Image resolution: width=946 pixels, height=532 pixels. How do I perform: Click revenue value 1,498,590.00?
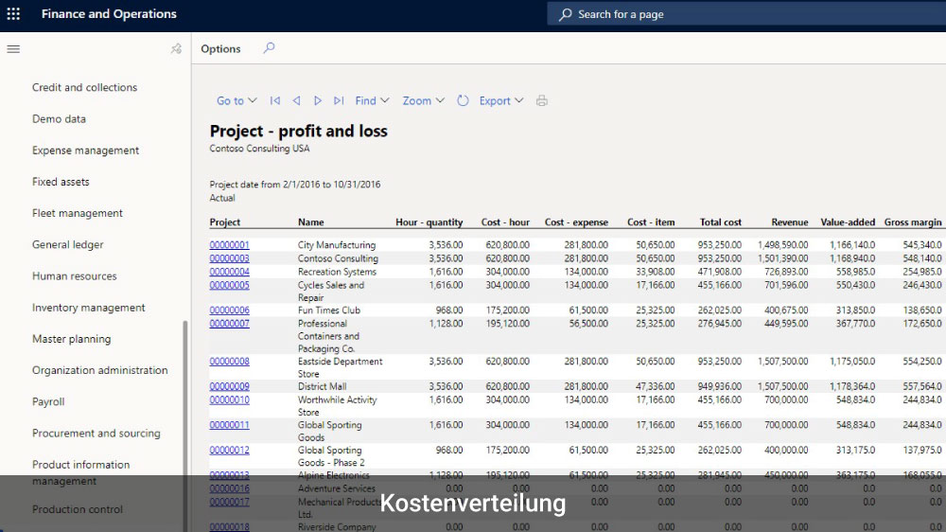pyautogui.click(x=783, y=245)
